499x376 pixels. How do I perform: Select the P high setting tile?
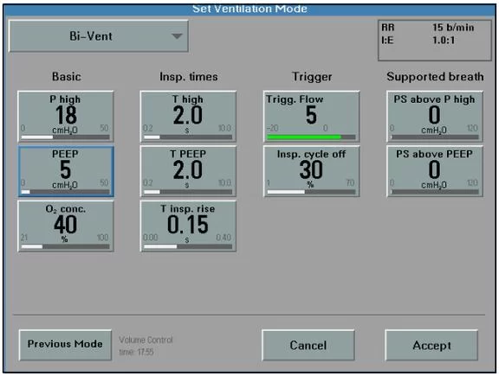coord(66,116)
